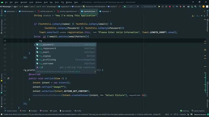Open the Terminal tool window

[44, 111]
